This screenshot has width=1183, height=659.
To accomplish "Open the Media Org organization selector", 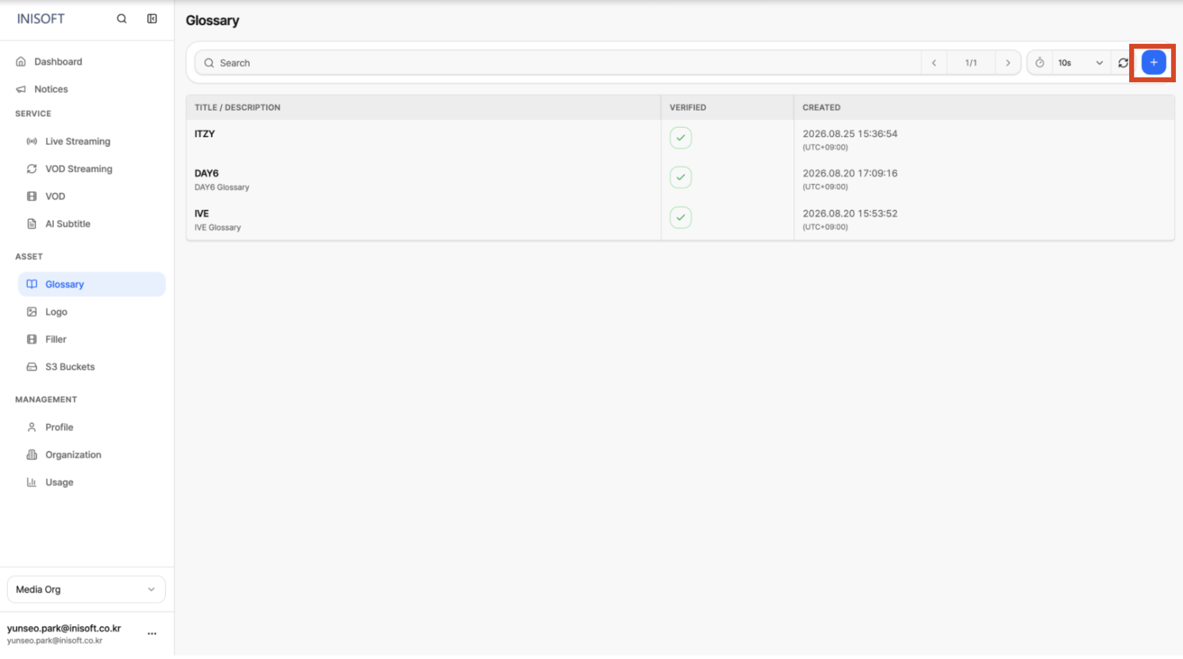I will pos(86,590).
